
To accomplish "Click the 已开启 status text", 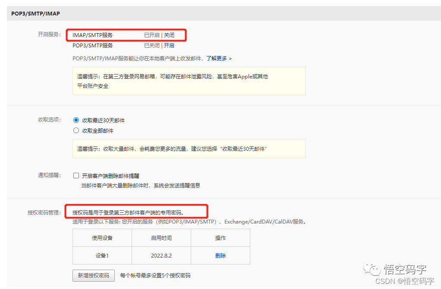I will click(x=152, y=35).
